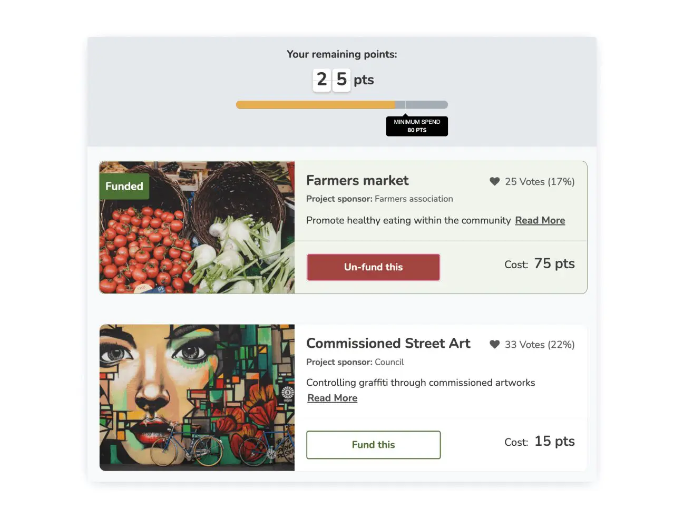Click the Cost 15 pts text

[x=540, y=441]
